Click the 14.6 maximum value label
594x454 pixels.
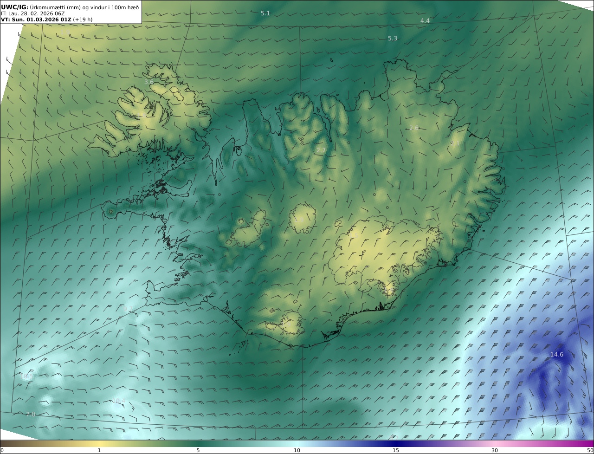click(x=557, y=355)
